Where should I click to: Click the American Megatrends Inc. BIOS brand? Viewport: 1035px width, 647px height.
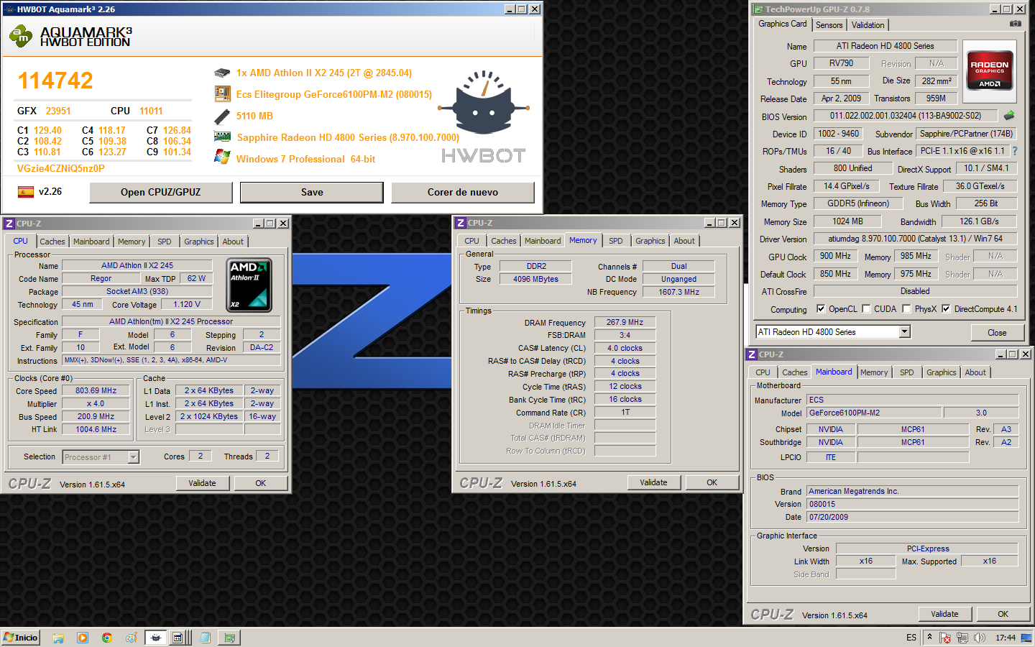[x=912, y=491]
